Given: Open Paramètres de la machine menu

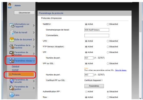Looking at the screenshot, I should click(21, 47).
